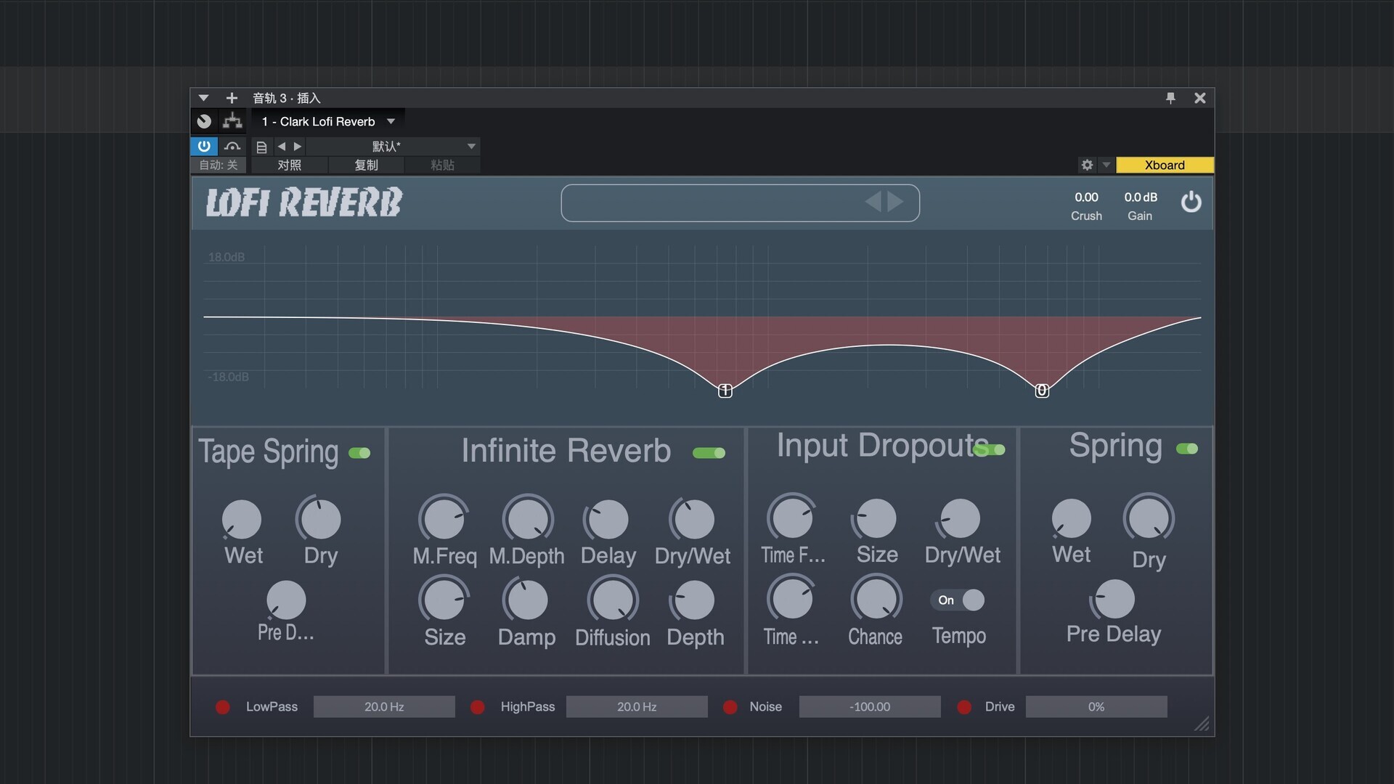Click the Crush value 0.00
The image size is (1394, 784).
(1086, 197)
